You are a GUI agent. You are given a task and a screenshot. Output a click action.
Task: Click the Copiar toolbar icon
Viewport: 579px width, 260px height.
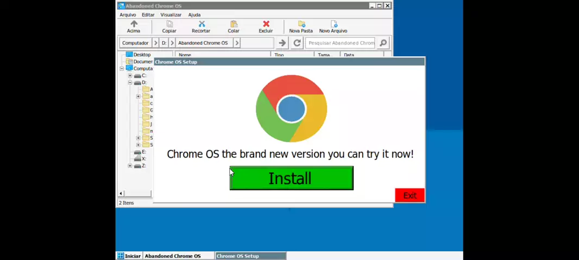(x=169, y=24)
